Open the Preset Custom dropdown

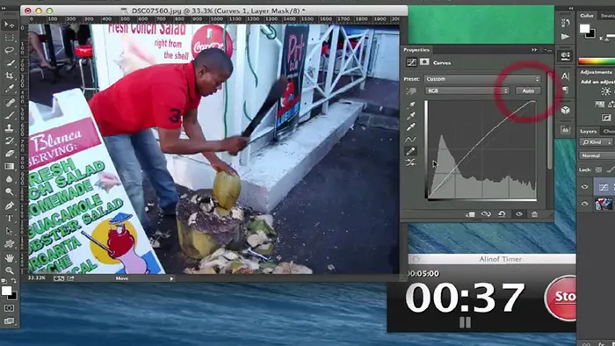pyautogui.click(x=482, y=79)
